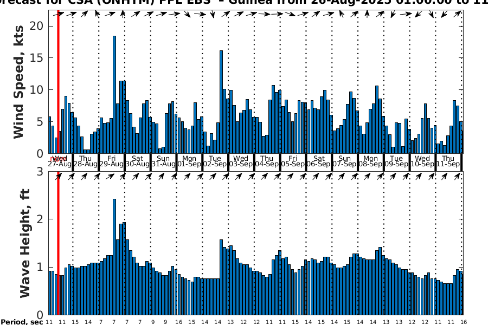Viewport: 488px width, 325px height.
Task: Click the "Sun 31-Aug" date label
Action: [x=163, y=161]
